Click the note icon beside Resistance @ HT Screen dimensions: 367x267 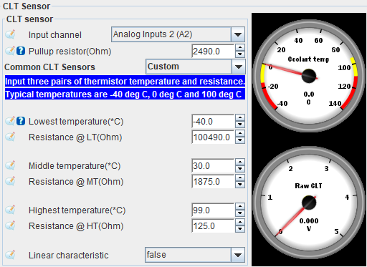pos(10,225)
